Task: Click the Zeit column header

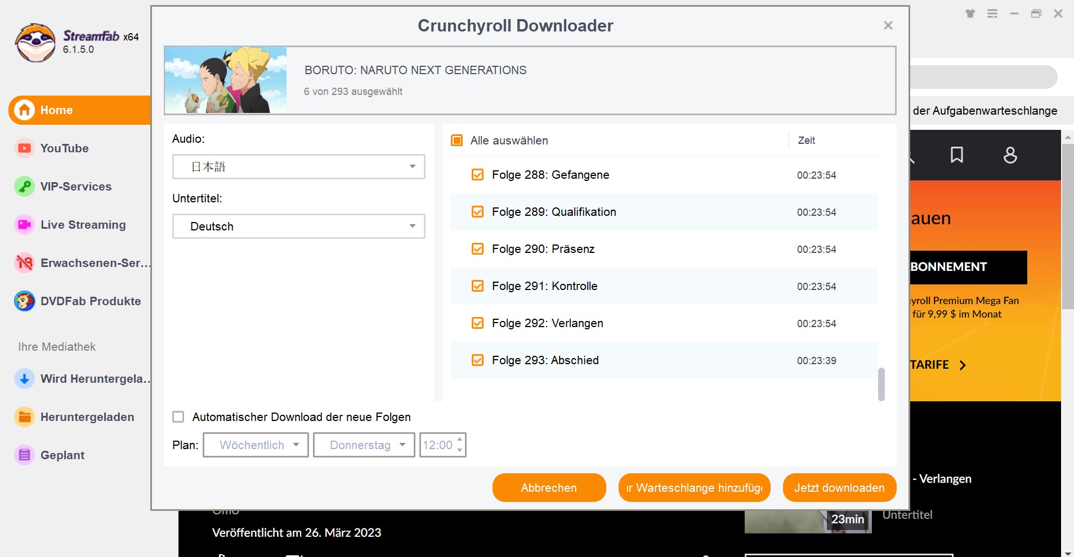Action: tap(807, 141)
